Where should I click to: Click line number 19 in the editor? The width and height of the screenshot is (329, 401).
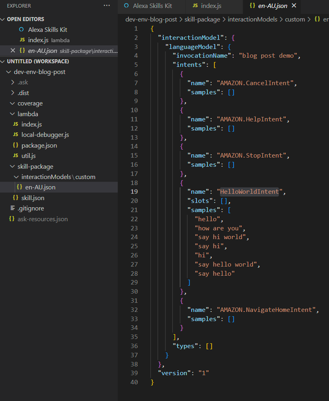[134, 192]
